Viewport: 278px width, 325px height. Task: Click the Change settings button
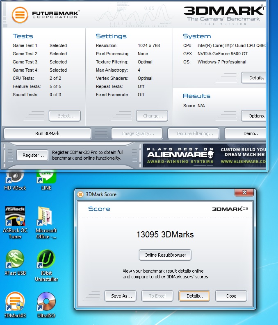click(x=152, y=116)
